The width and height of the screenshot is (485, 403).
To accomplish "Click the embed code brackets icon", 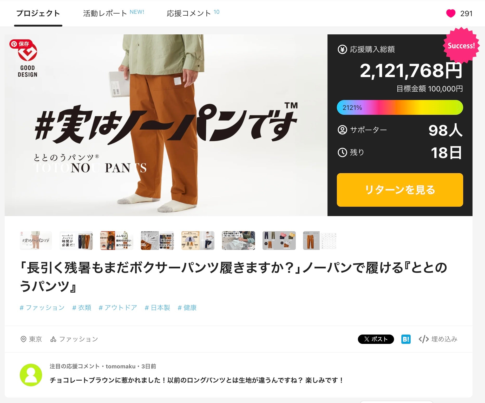I will [424, 339].
